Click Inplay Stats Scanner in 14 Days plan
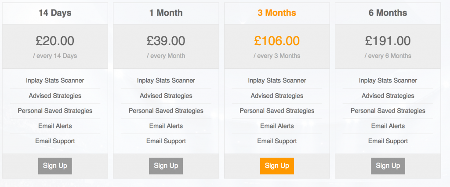This screenshot has height=187, width=450. click(x=55, y=81)
